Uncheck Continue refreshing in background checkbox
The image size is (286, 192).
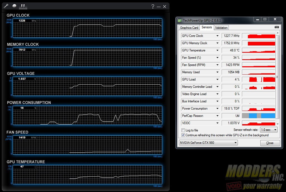(183, 135)
